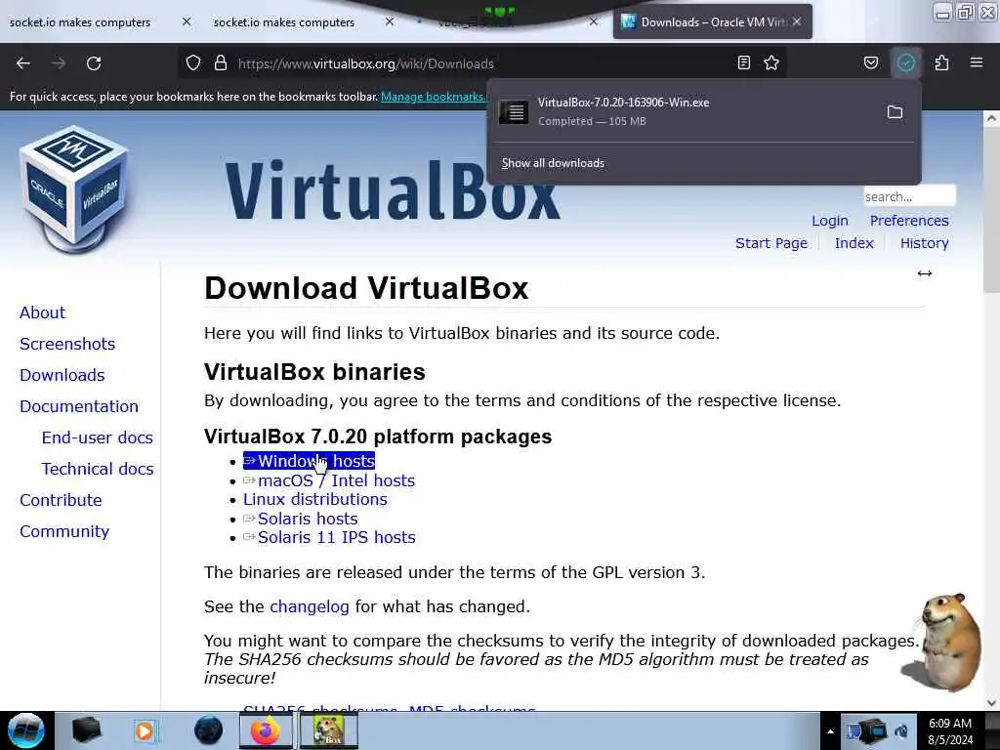1000x750 pixels.
Task: Open the Firefox hamburger menu
Action: tap(977, 62)
